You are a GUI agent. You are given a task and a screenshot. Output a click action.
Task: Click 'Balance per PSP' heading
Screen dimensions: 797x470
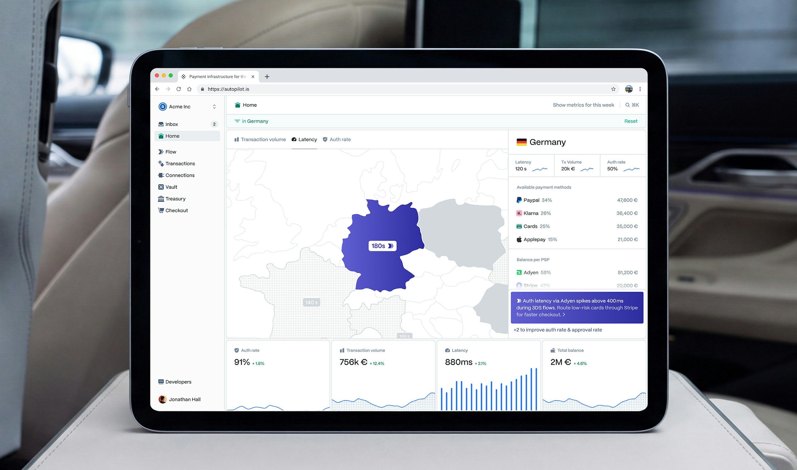[x=533, y=260]
